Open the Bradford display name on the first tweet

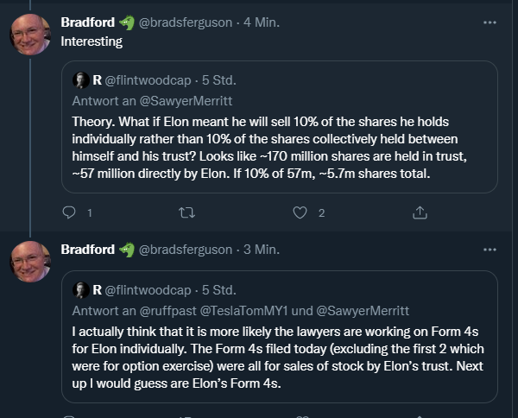(x=88, y=22)
